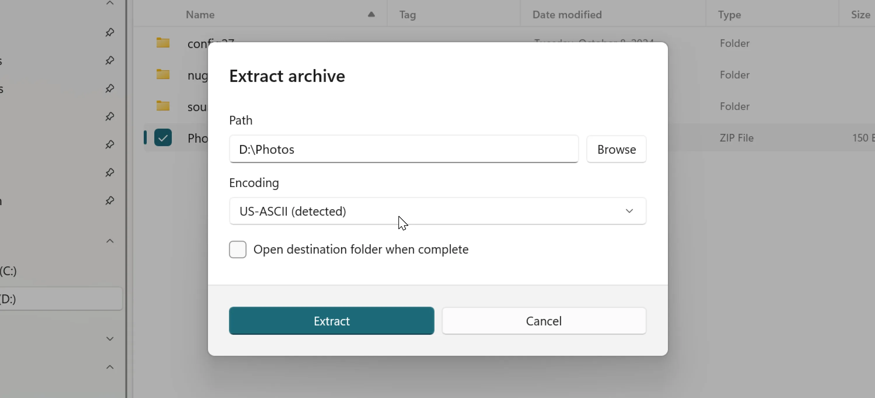Click the Path field showing D:\Photos
Screen dimensions: 875x398
(404, 149)
